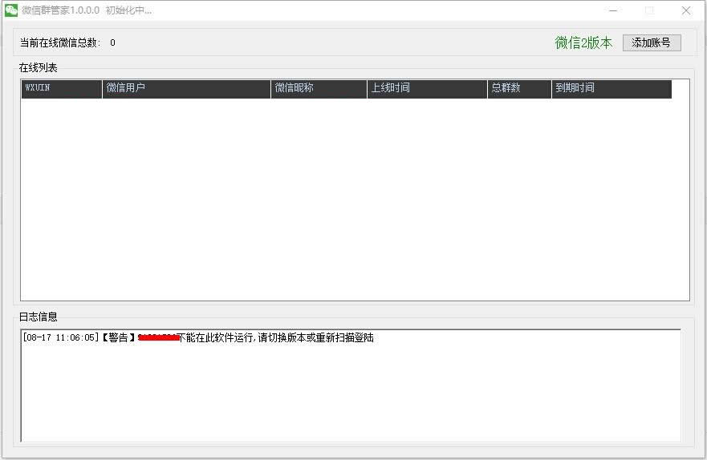This screenshot has width=707, height=460.
Task: Sort by 到期时间 column header
Action: 612,88
